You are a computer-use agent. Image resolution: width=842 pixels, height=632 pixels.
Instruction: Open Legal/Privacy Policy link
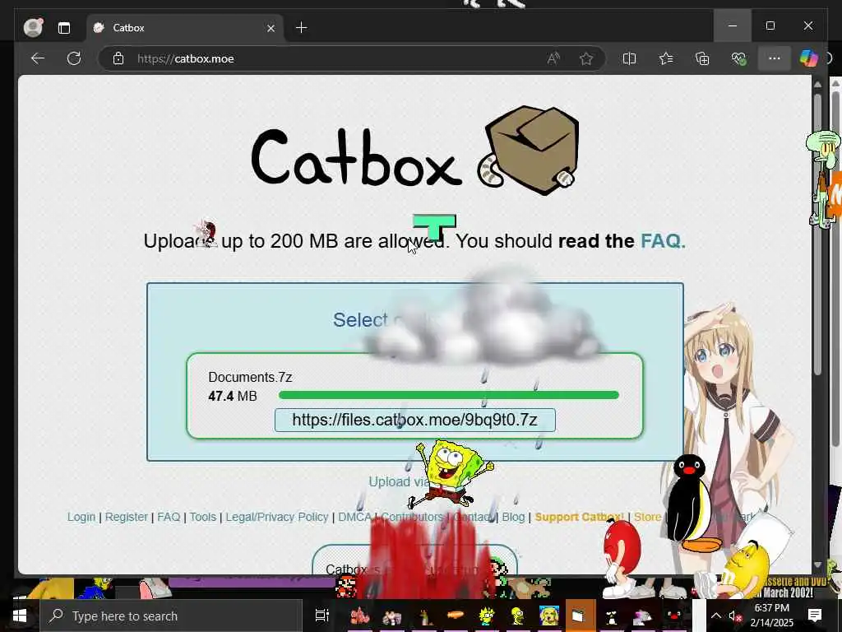(x=277, y=517)
